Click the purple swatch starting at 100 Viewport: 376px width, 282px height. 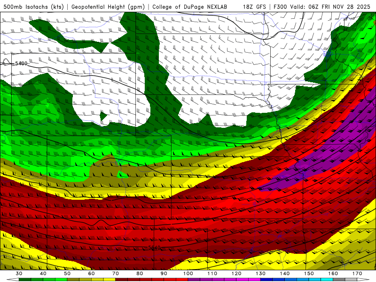click(194, 280)
